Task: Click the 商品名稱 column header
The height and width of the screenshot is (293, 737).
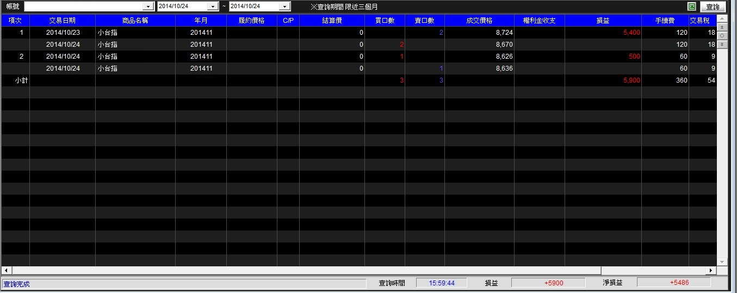Action: click(x=135, y=21)
